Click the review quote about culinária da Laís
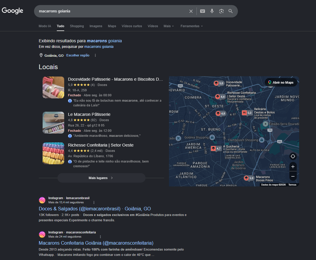 tap(117, 103)
